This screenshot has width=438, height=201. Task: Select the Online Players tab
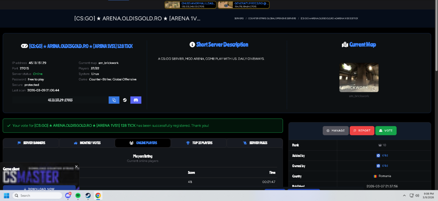click(x=143, y=143)
